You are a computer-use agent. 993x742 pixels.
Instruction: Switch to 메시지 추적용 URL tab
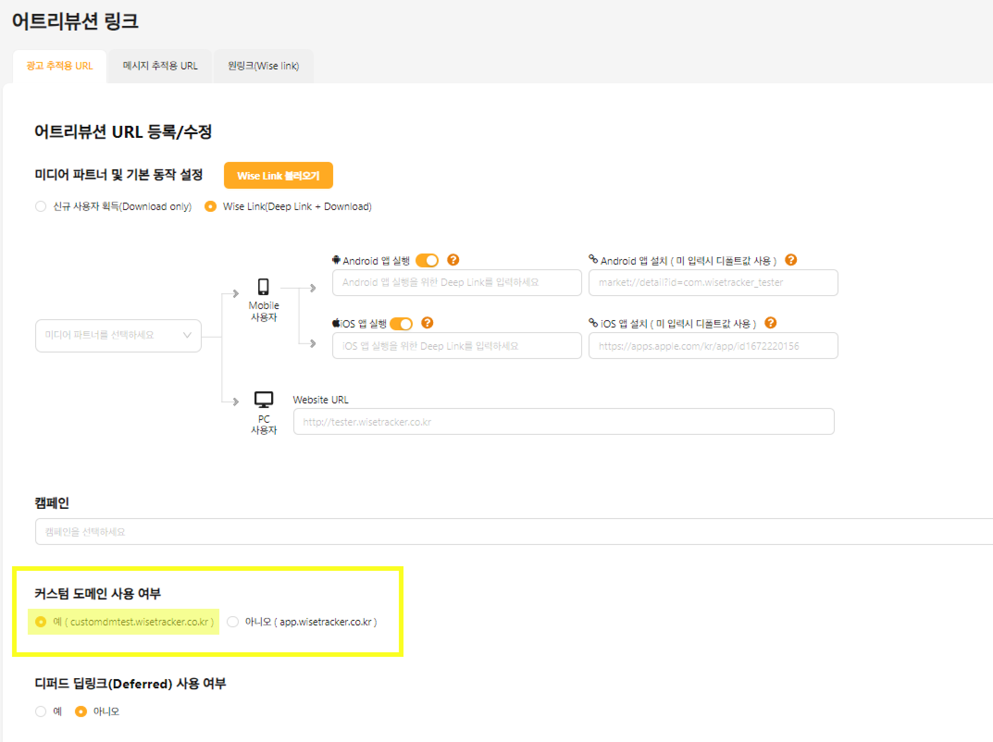pyautogui.click(x=160, y=66)
